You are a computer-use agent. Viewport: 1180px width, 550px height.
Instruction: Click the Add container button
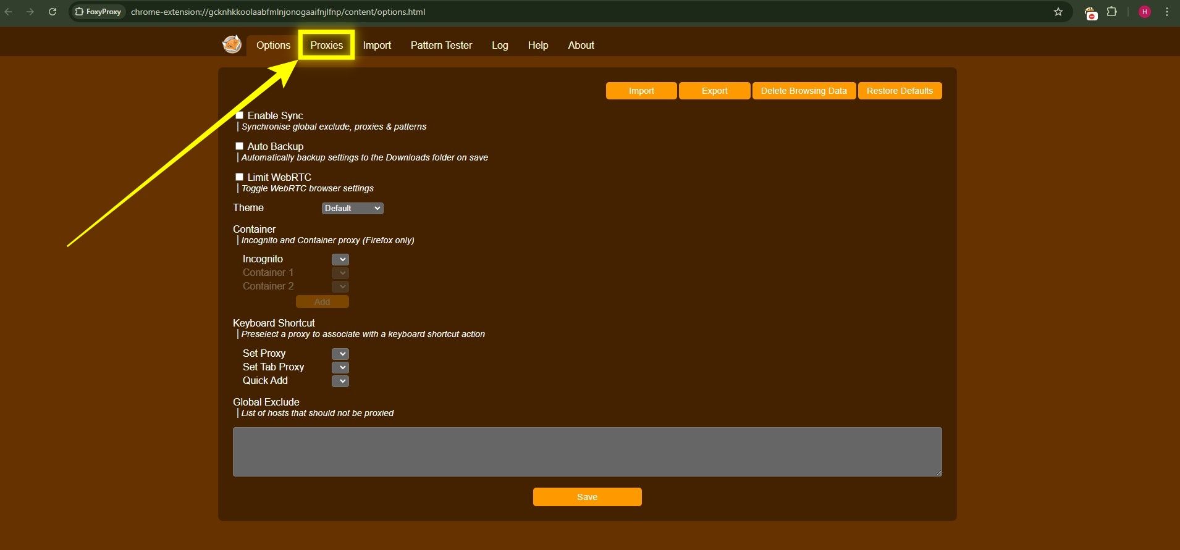pos(322,302)
